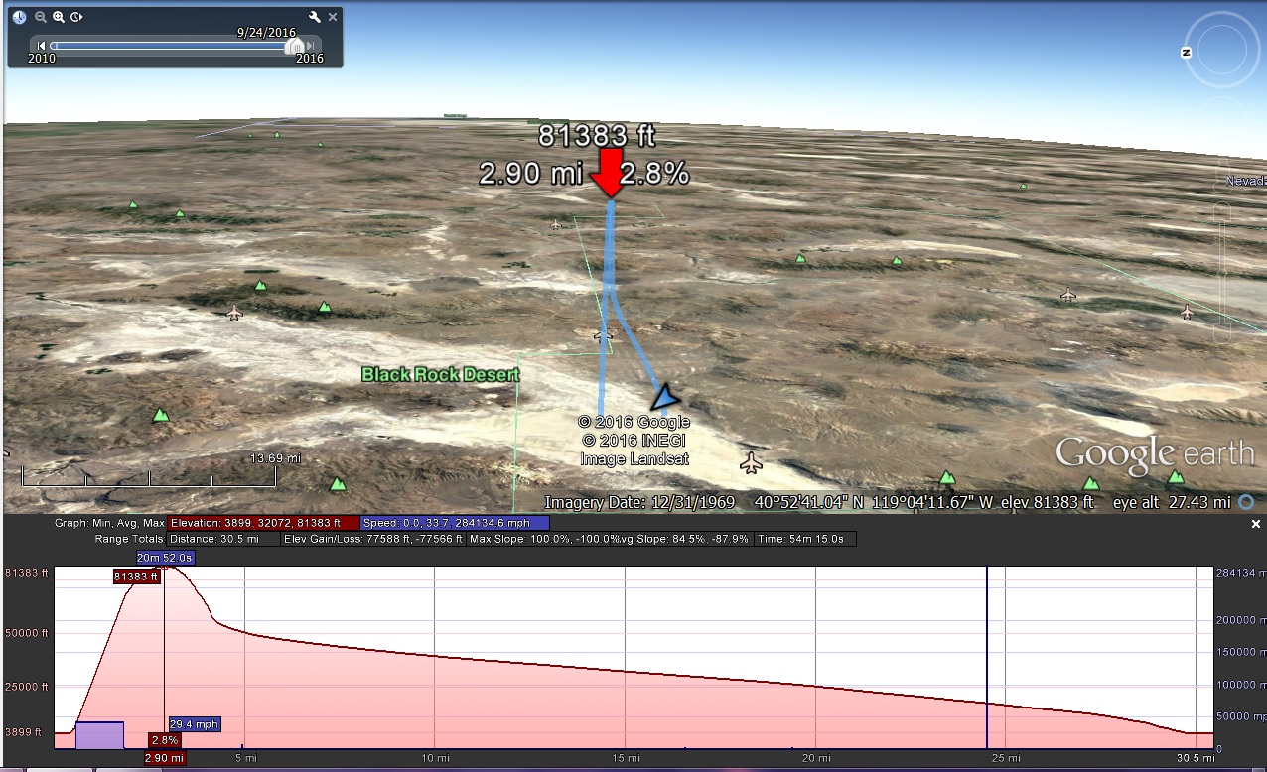1267x772 pixels.
Task: Click the Distance 30.5 mi range total
Action: point(223,540)
